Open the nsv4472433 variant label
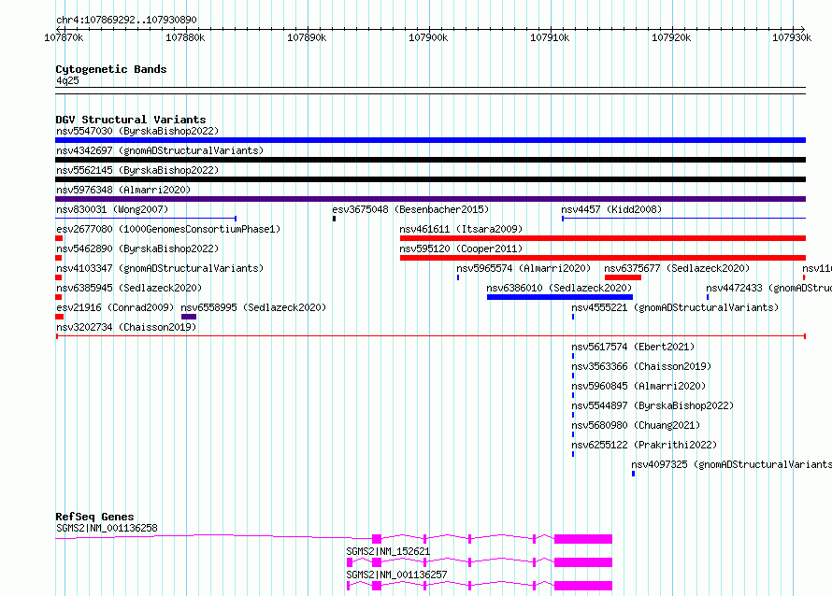Screen dimensions: 832x596 click(x=768, y=288)
